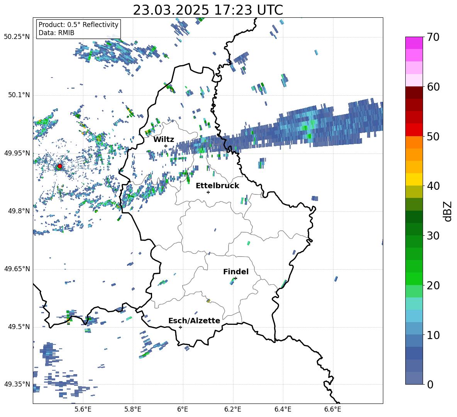Click the colorbar 0 tick label

pos(430,384)
